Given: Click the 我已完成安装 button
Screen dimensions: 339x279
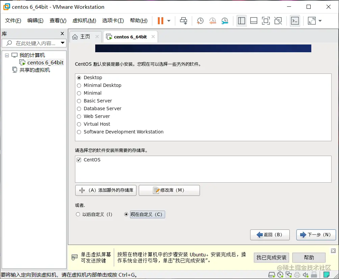Looking at the screenshot, I should pyautogui.click(x=271, y=258).
